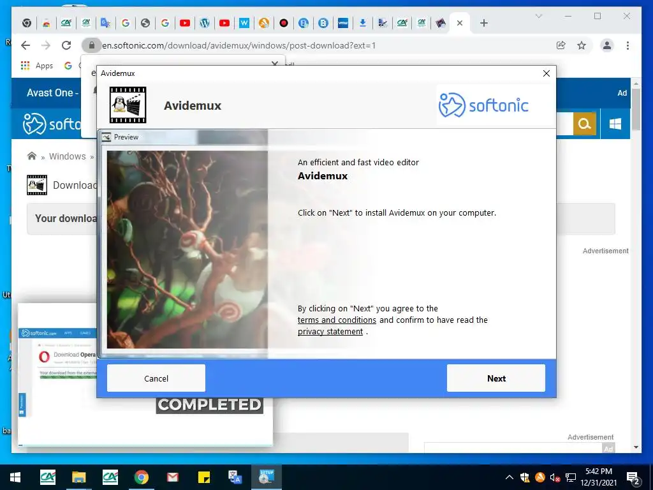Bookmark this page with the star icon
The image size is (653, 490).
click(582, 45)
